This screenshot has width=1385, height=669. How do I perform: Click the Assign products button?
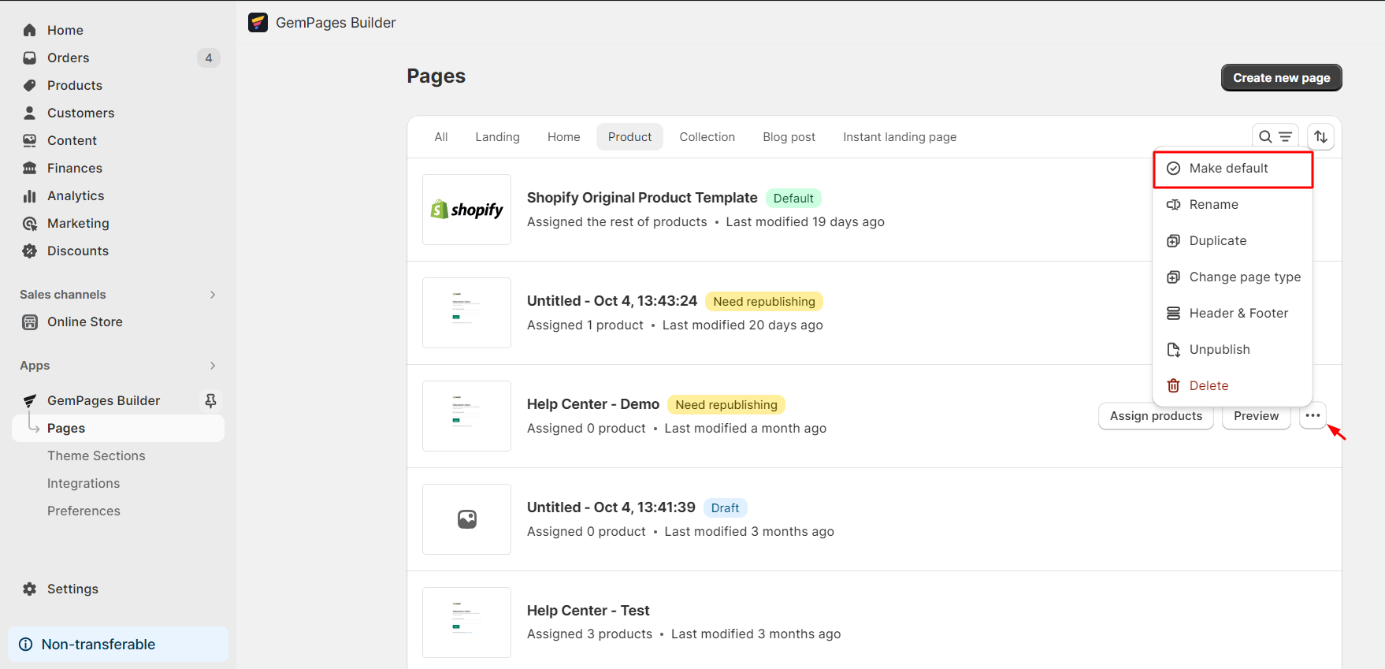click(1155, 416)
